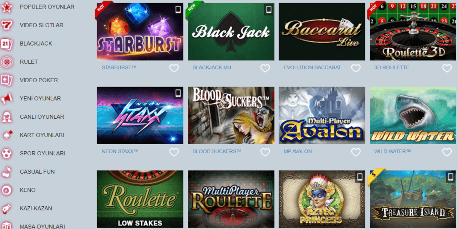Click the 21 card Blackjack icon
This screenshot has height=229, width=458.
(x=7, y=44)
